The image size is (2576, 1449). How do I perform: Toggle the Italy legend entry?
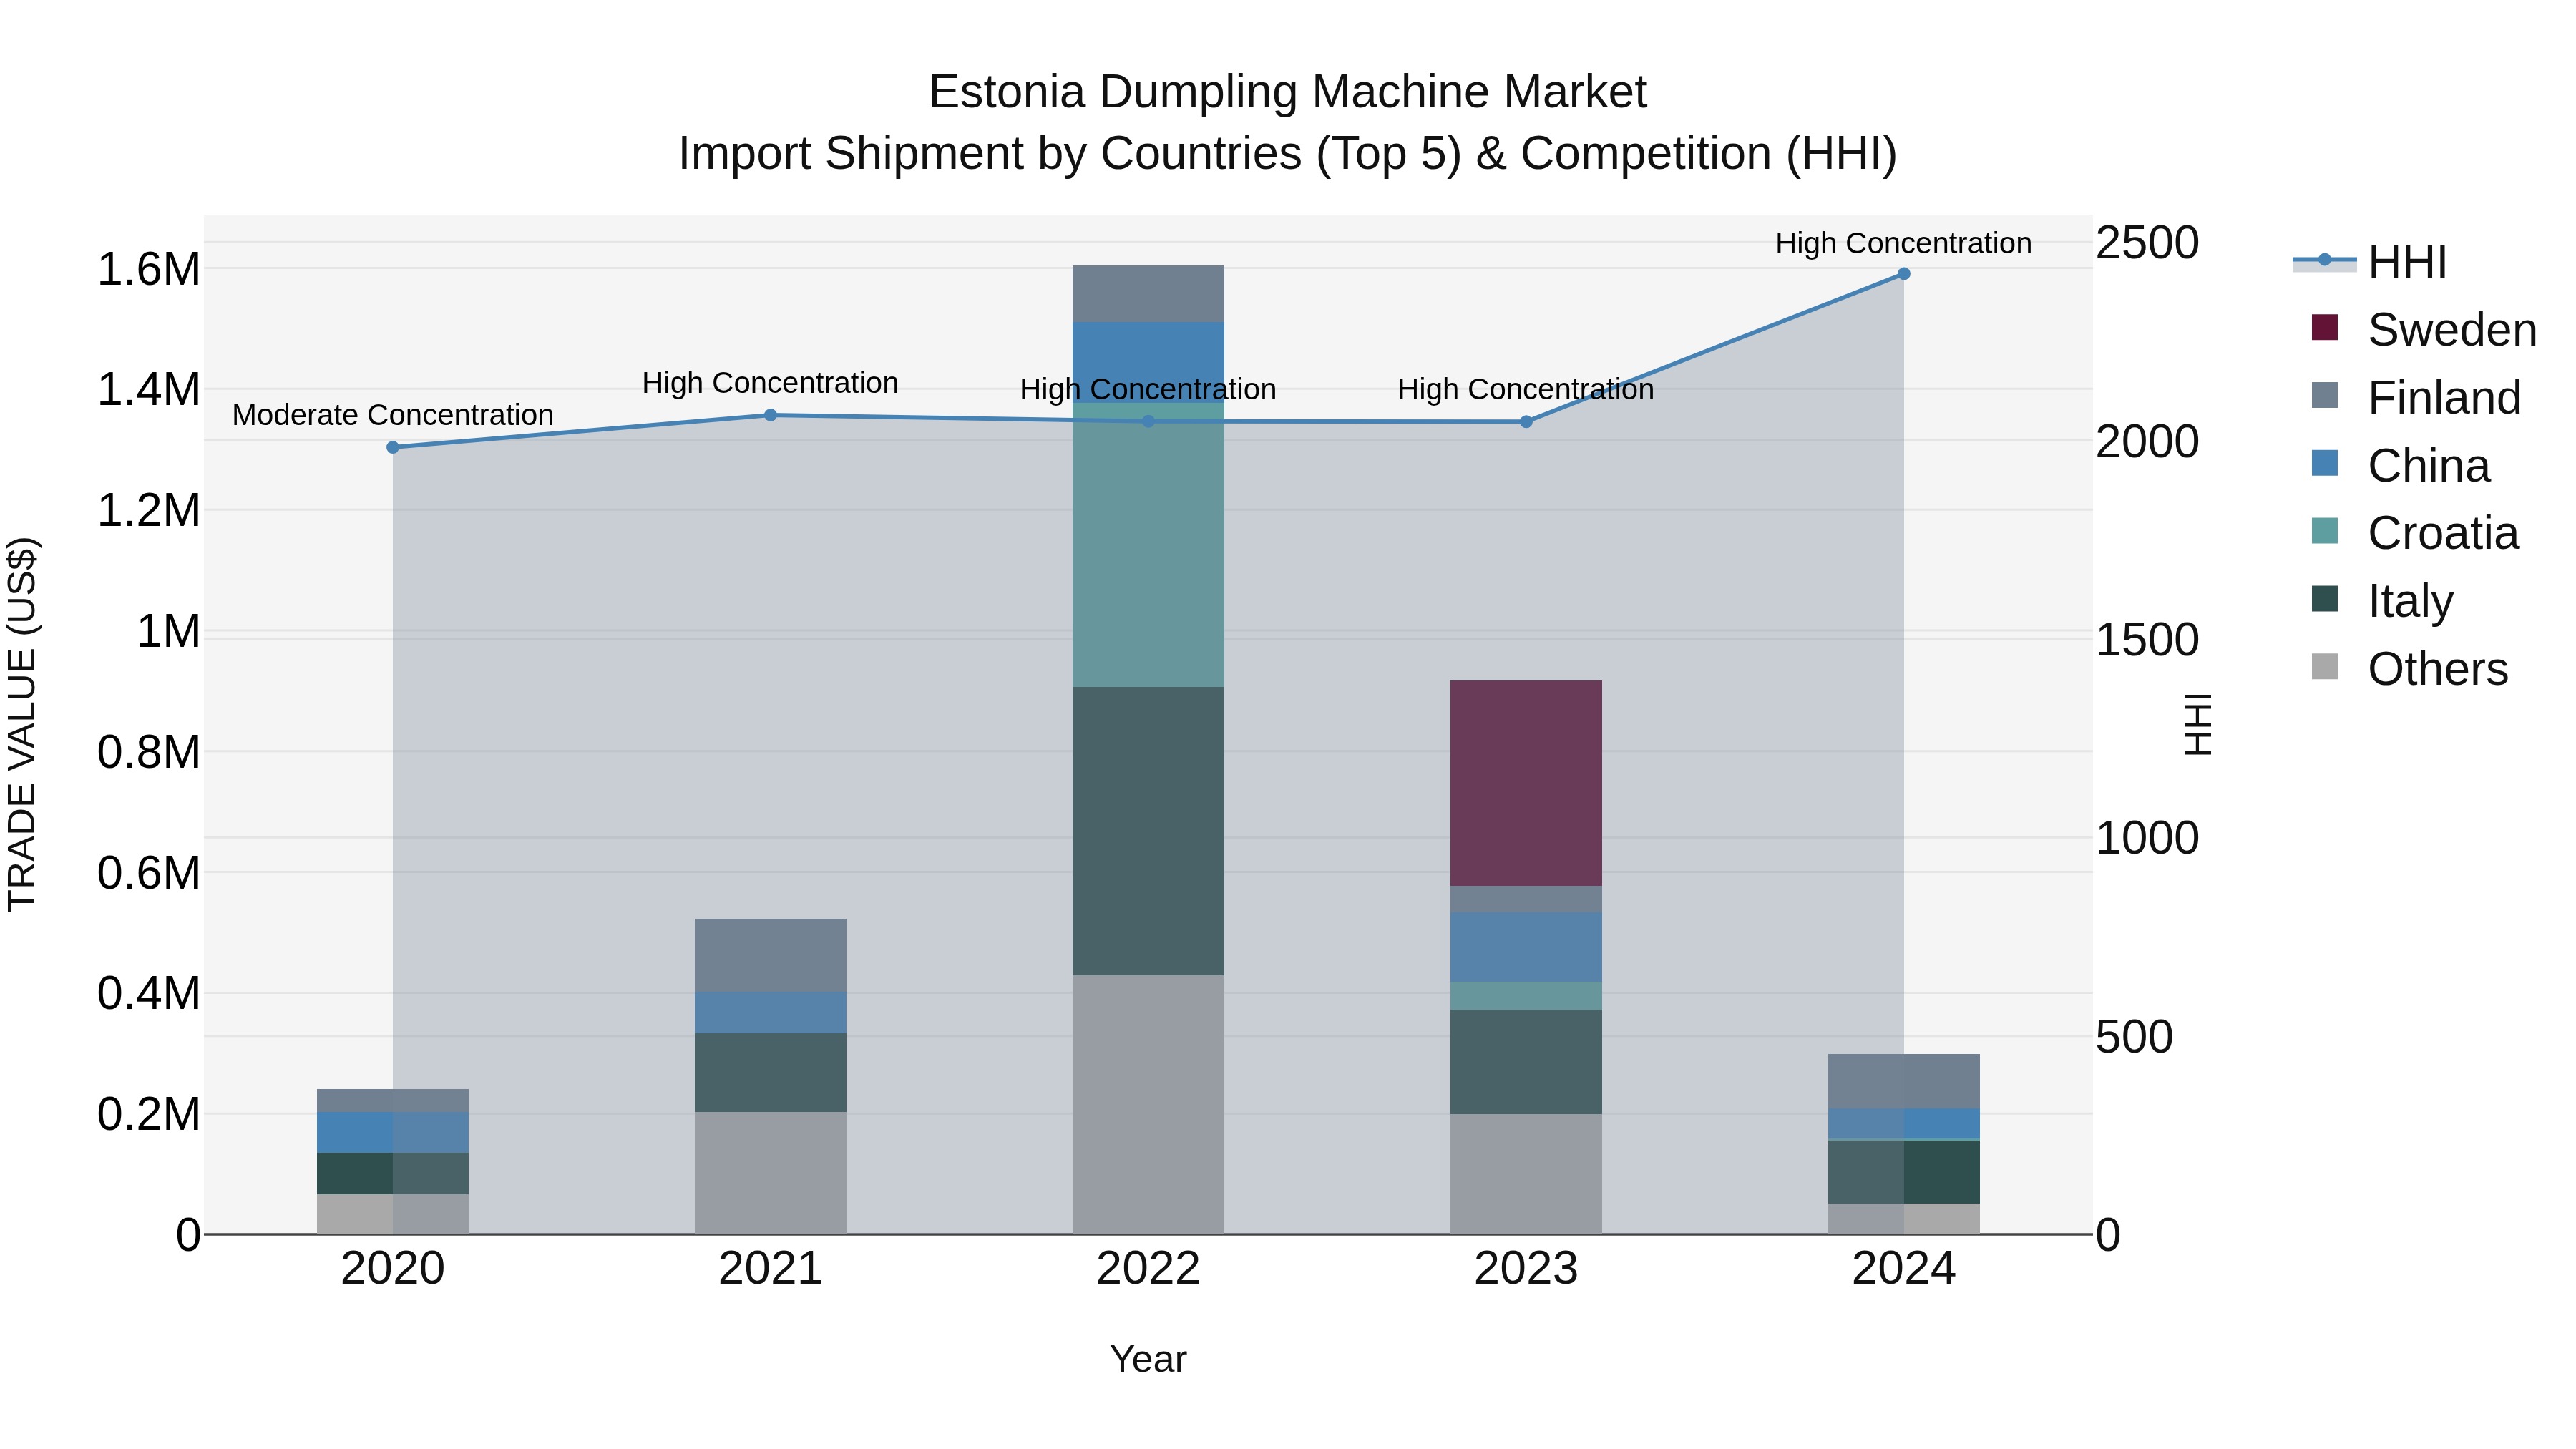tap(2382, 600)
